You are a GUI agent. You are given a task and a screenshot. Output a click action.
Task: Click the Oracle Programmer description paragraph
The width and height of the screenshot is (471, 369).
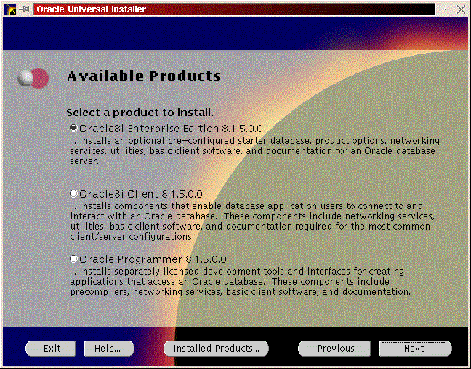click(x=240, y=282)
